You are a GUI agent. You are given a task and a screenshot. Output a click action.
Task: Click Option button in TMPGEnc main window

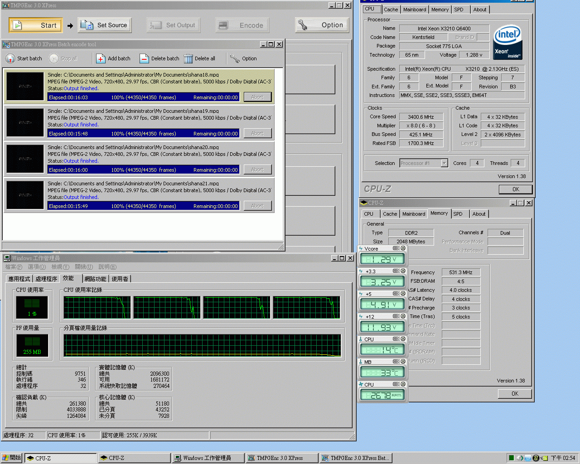322,25
